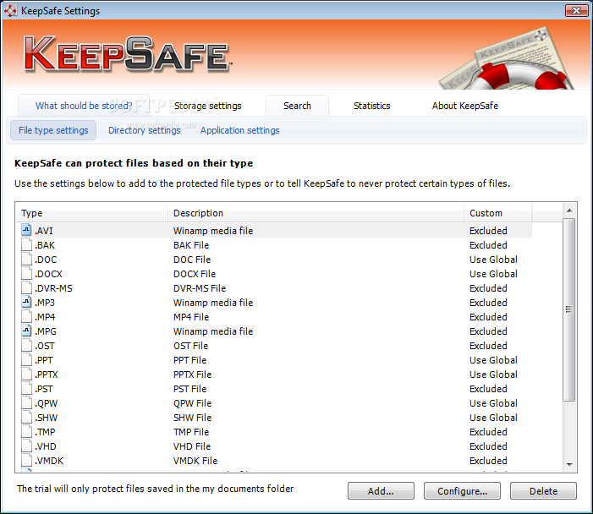Click the Add... button
This screenshot has width=593, height=514.
pos(381,490)
